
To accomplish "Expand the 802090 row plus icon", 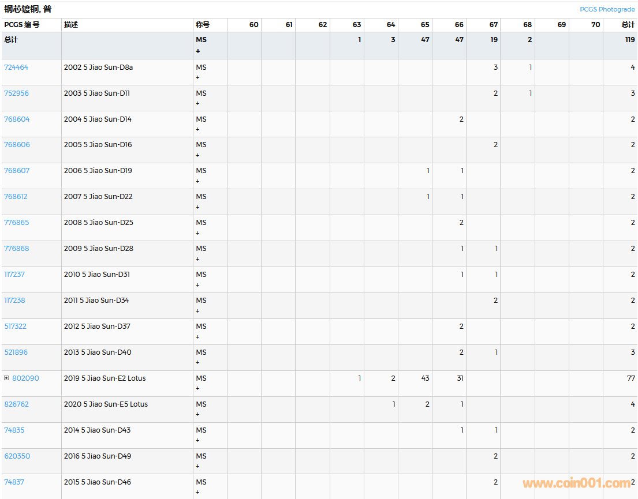I will [6, 378].
